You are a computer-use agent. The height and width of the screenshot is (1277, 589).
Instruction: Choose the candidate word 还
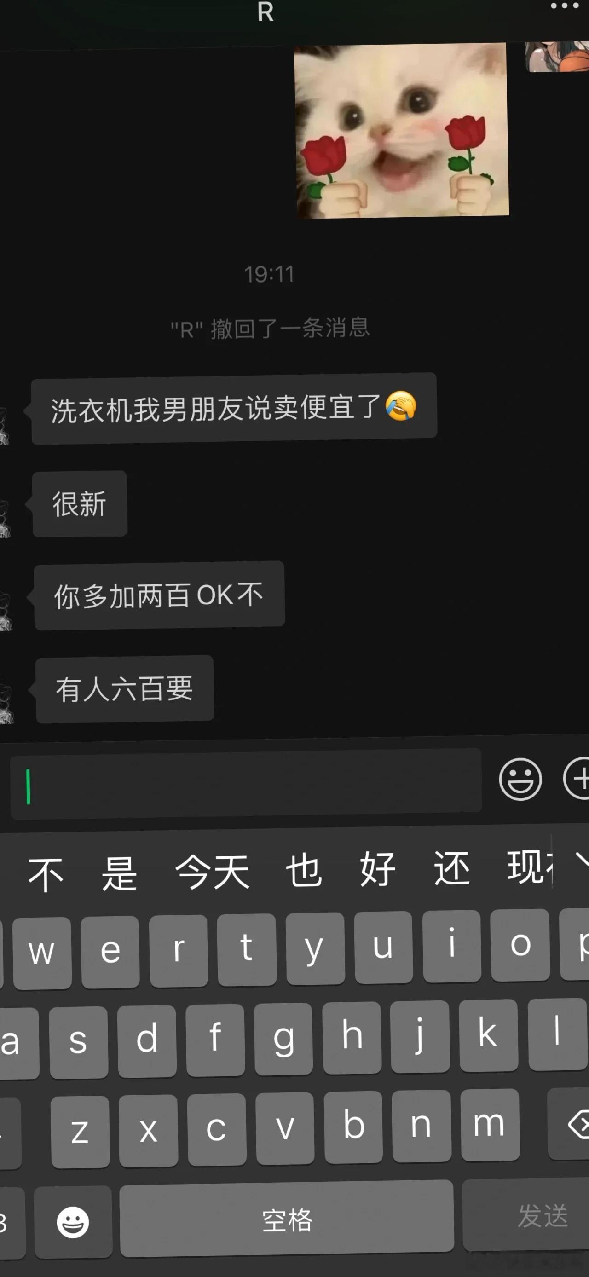click(x=452, y=867)
